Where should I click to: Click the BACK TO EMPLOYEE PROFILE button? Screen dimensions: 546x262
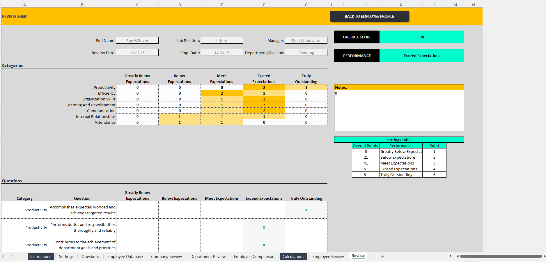click(x=369, y=16)
